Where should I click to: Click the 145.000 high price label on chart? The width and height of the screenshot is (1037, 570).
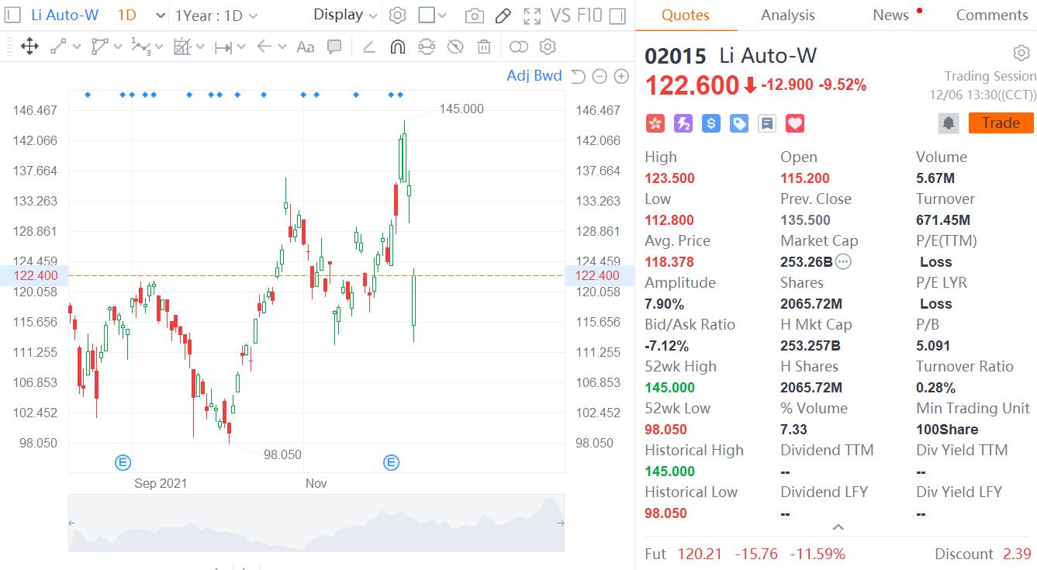pos(461,109)
